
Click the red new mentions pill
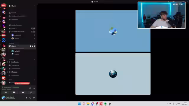(x=22, y=83)
